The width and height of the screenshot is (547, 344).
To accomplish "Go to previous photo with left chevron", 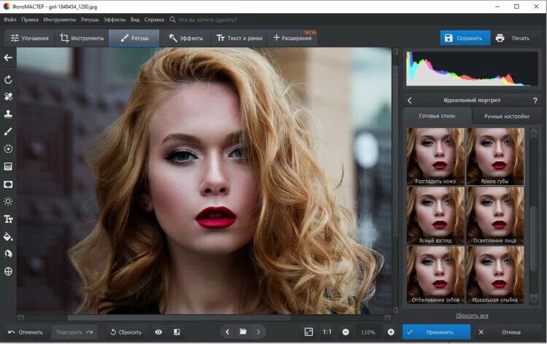I will (x=228, y=332).
